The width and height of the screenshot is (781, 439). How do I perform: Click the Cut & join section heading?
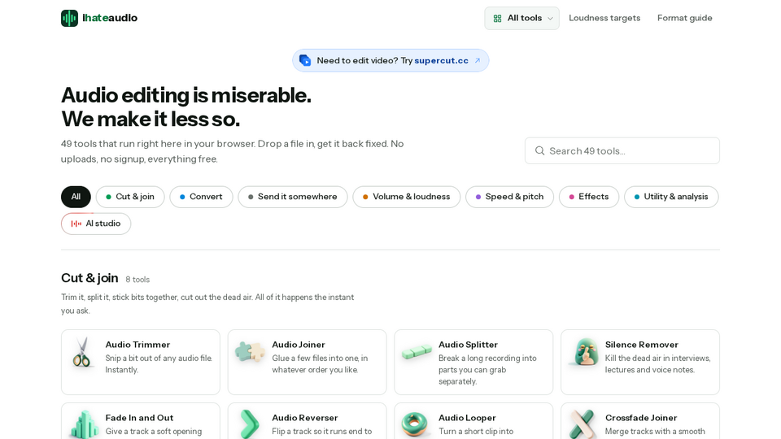pyautogui.click(x=89, y=278)
